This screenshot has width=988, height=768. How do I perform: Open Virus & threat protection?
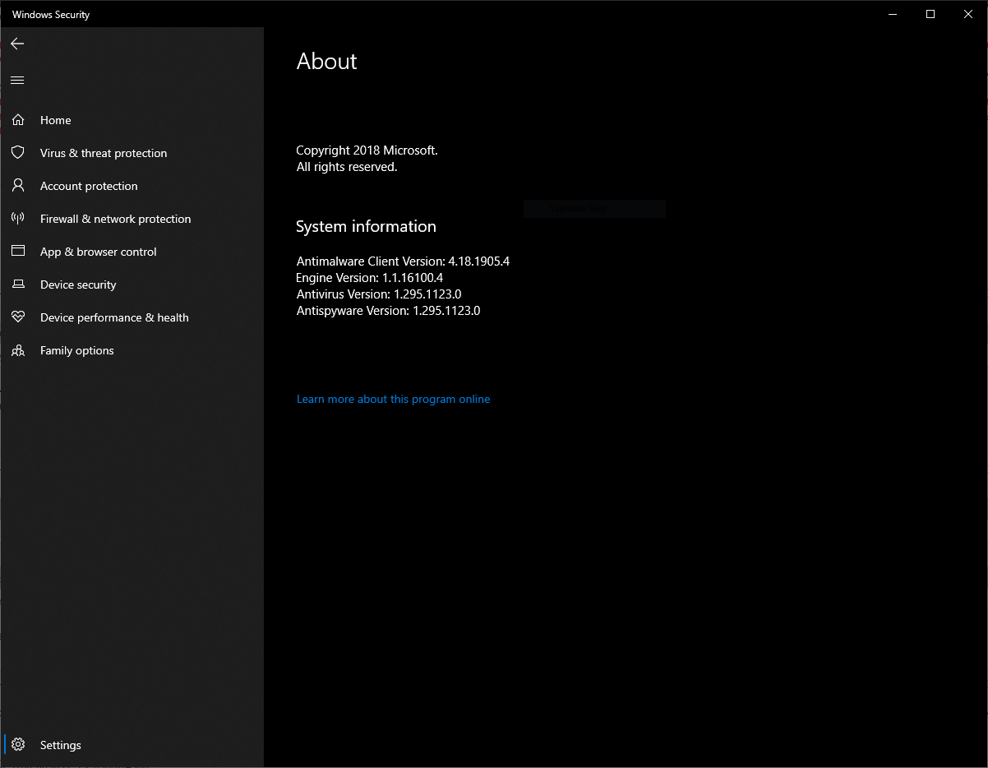(x=104, y=153)
